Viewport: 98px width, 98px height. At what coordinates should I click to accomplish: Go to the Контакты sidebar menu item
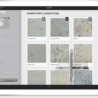1,73
